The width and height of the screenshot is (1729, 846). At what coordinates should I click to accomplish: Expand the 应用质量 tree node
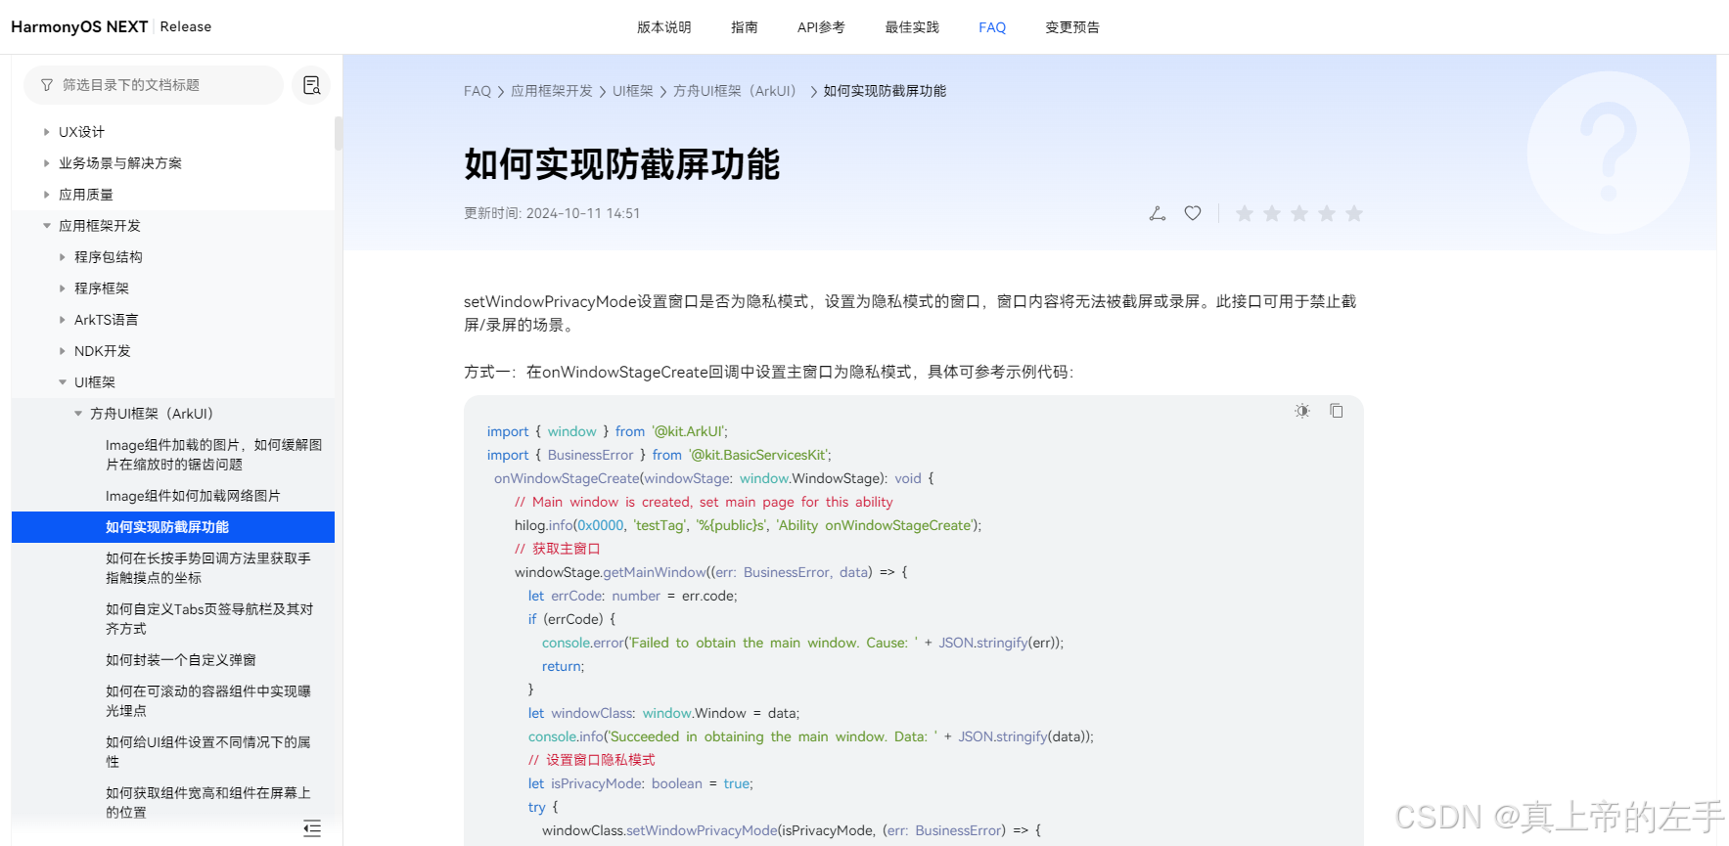pos(46,195)
